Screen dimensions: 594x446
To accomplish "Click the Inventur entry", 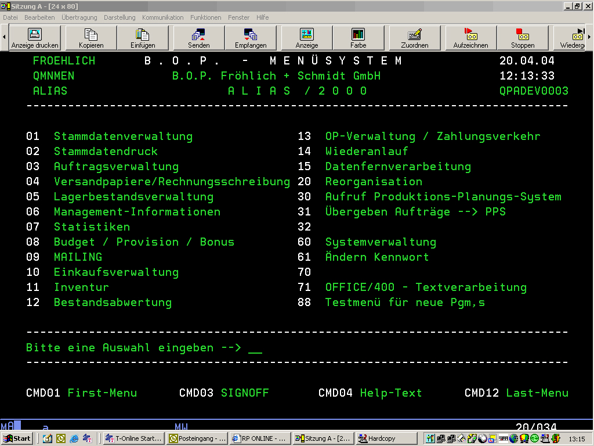I will (81, 287).
